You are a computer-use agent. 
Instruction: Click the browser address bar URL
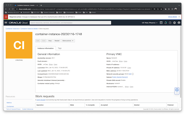point(85,9)
